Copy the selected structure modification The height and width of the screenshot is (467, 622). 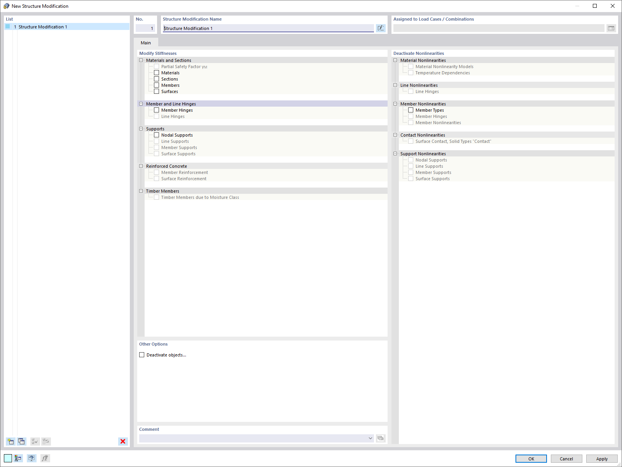(x=22, y=441)
